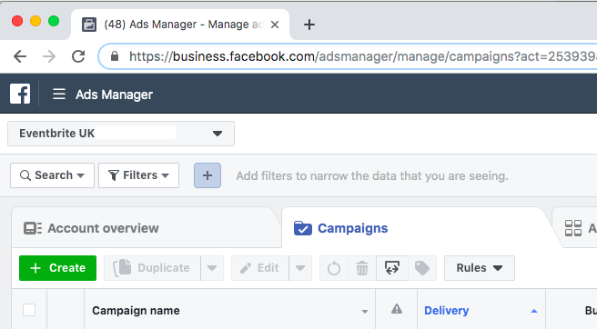Click the 'Add filters to narrow the data' field
Image resolution: width=597 pixels, height=329 pixels.
(x=372, y=175)
